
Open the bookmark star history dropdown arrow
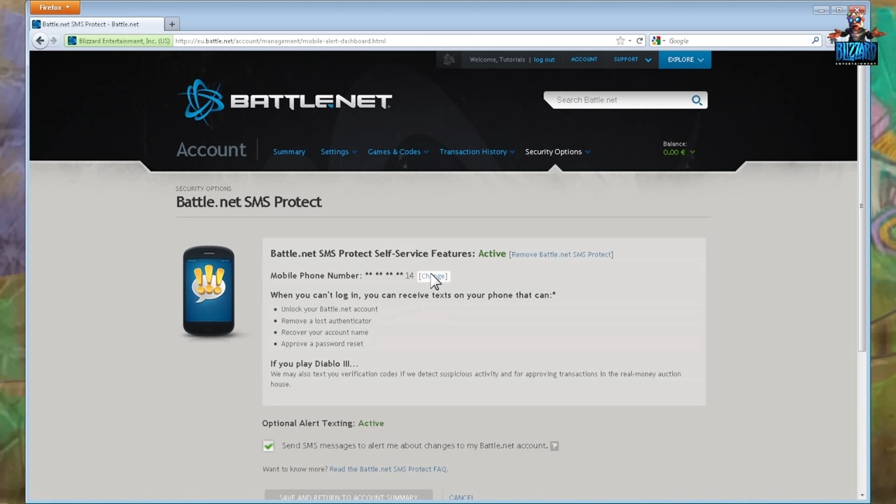(x=629, y=41)
